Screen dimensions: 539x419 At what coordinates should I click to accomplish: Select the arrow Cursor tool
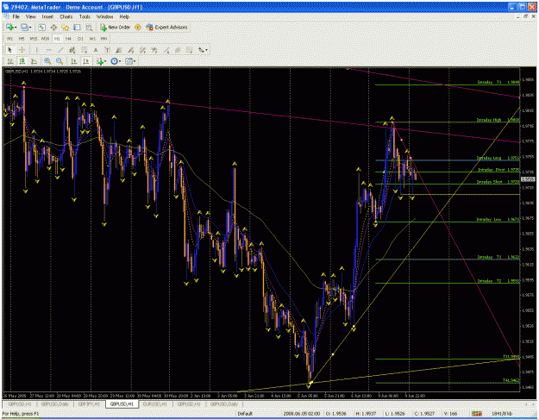click(x=9, y=50)
